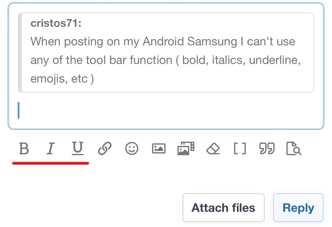Screen dimensions: 332x227
Task: Remove formatting with the eraser icon
Action: coord(213,148)
